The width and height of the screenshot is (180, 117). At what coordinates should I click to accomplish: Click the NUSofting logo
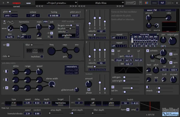click(x=170, y=114)
